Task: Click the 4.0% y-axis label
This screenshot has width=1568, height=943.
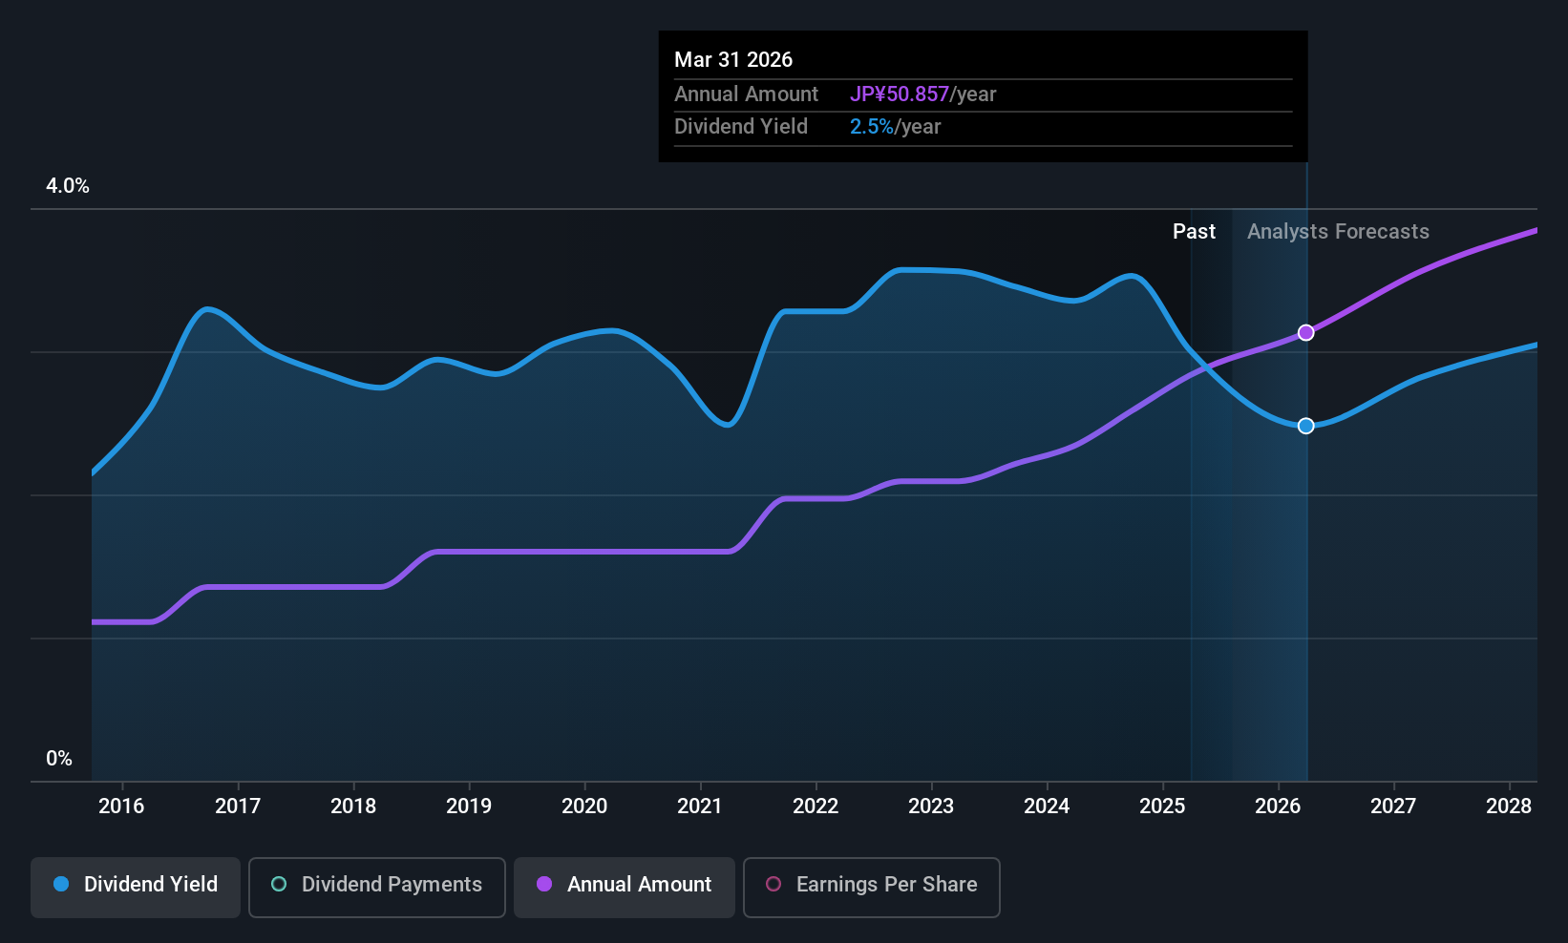Action: point(68,186)
